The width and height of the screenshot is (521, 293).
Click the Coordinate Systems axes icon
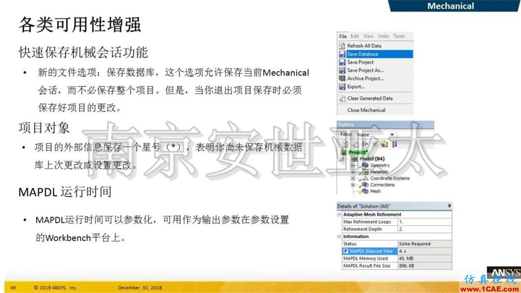(x=365, y=178)
